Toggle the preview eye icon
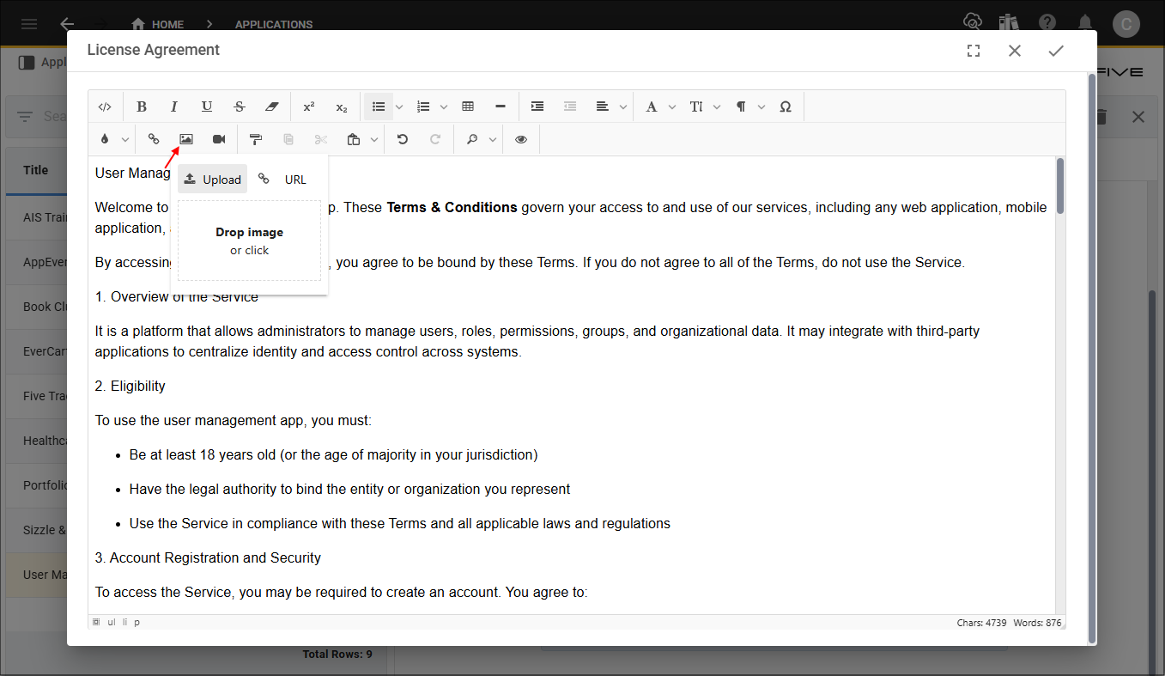1165x676 pixels. point(521,139)
